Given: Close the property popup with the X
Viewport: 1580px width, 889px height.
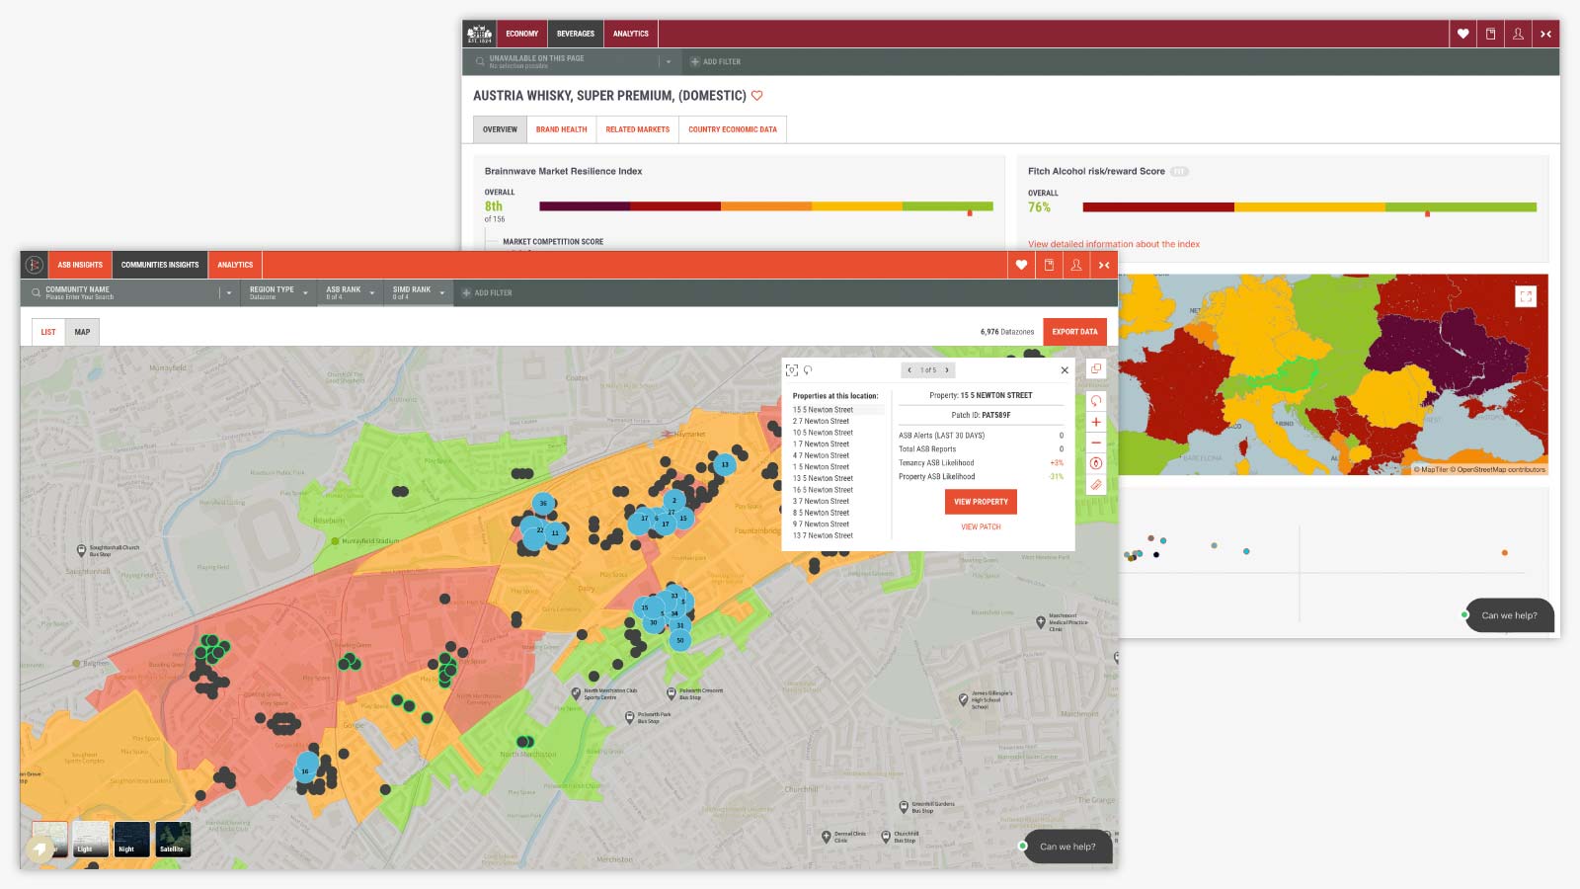Looking at the screenshot, I should (x=1065, y=370).
